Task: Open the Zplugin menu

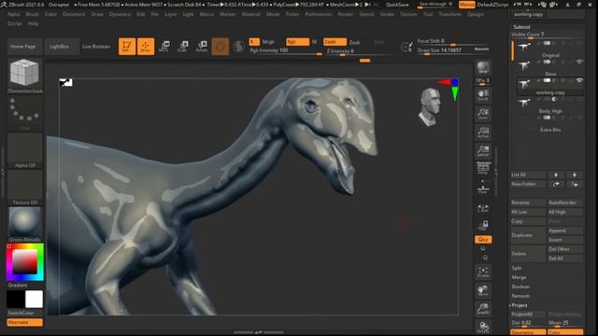Action: (476, 14)
